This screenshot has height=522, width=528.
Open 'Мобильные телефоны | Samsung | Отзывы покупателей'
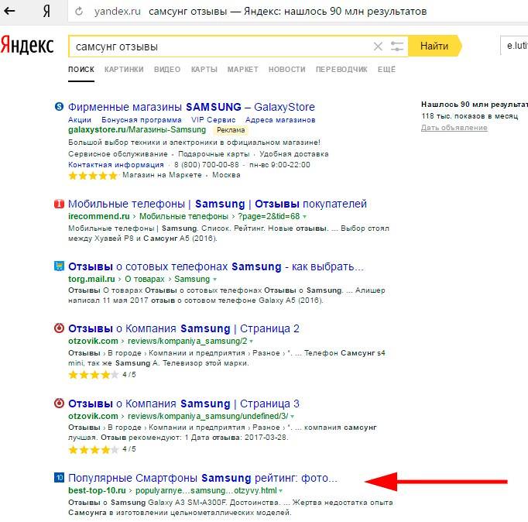218,204
